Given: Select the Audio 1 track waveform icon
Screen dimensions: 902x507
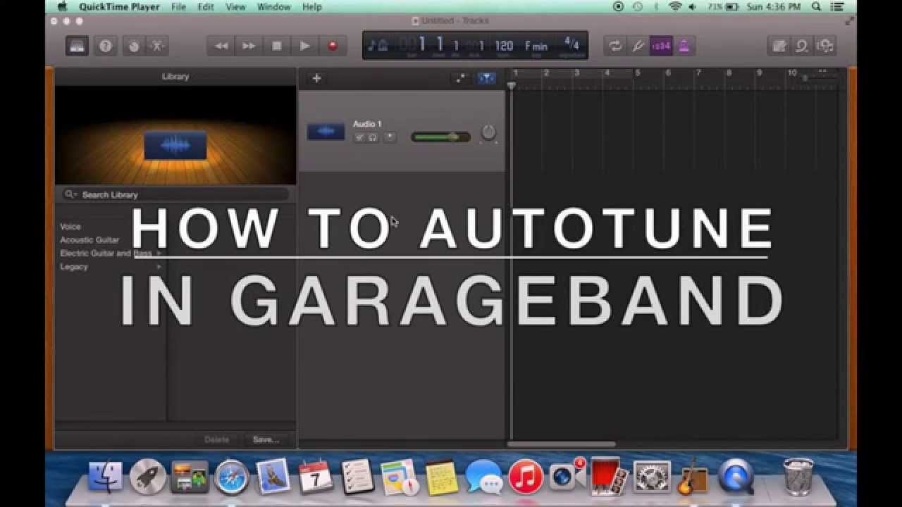Looking at the screenshot, I should tap(326, 131).
